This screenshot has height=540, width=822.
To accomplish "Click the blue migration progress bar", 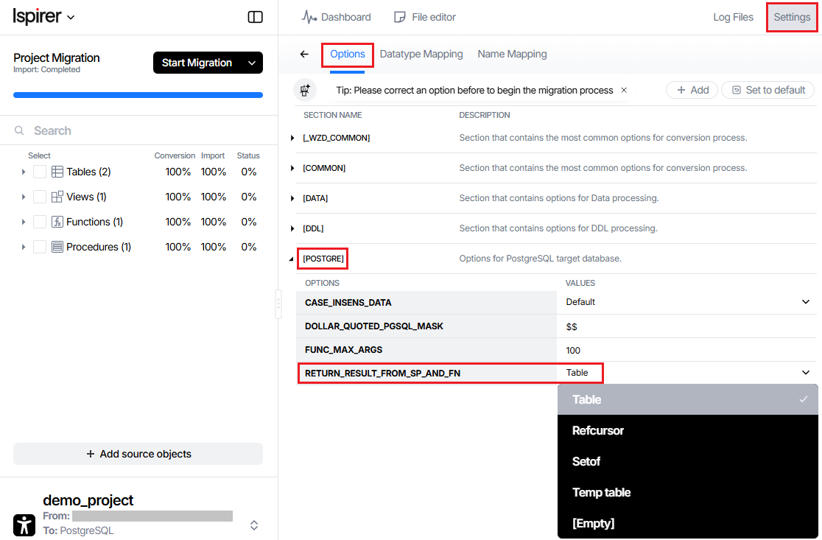I will pyautogui.click(x=138, y=95).
